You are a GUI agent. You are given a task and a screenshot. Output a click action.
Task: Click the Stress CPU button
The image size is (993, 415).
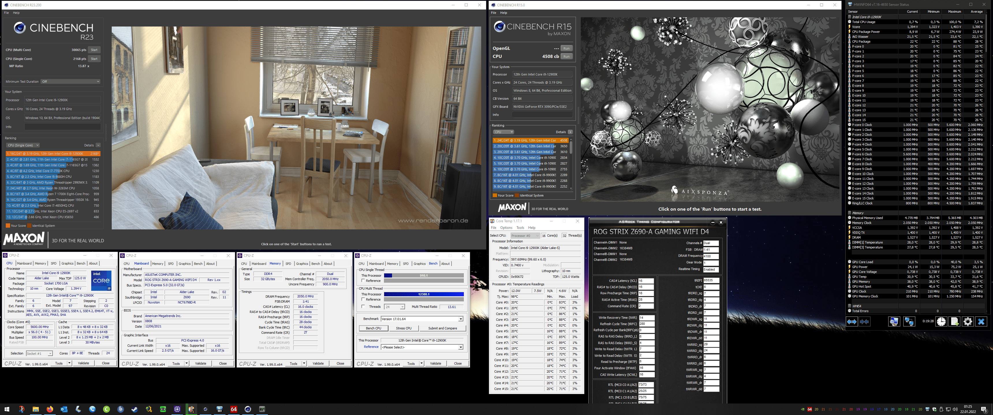[404, 328]
